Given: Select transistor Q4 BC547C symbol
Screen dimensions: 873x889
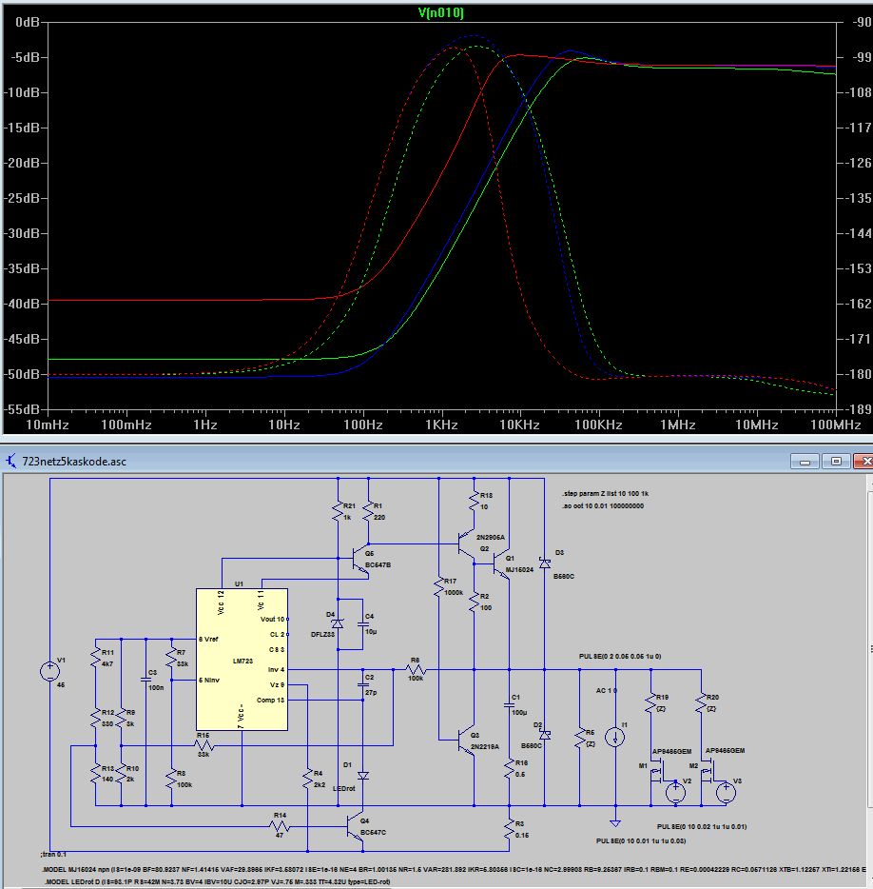Looking at the screenshot, I should pyautogui.click(x=356, y=828).
